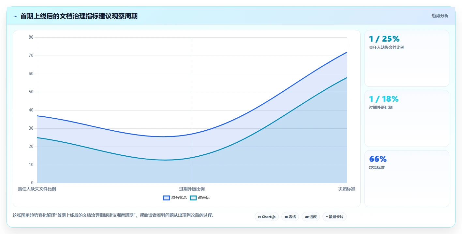Click the 责任人缺失文件比例 x-axis label
462x234 pixels.
pos(37,189)
